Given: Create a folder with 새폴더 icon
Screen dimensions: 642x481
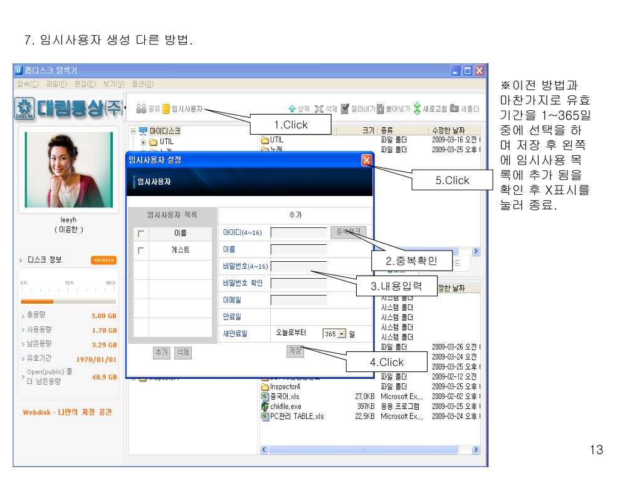Looking at the screenshot, I should tap(454, 108).
